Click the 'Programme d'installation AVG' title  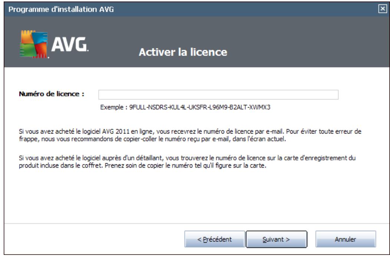61,9
